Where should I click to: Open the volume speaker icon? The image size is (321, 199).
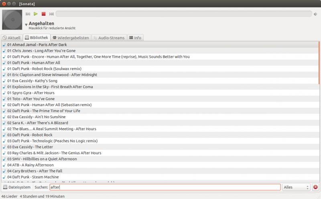[315, 14]
